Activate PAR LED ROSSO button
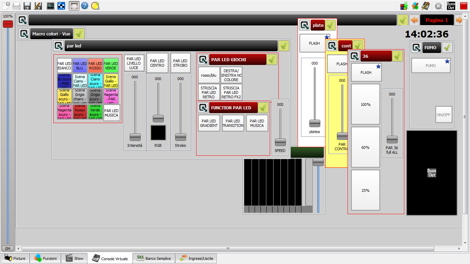 pos(95,65)
